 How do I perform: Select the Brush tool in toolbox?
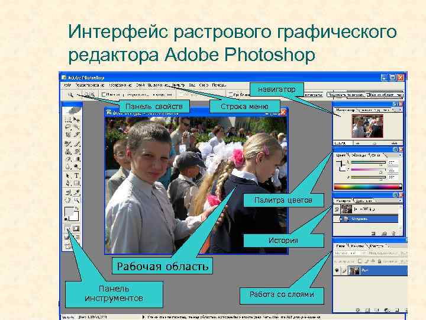(x=76, y=144)
